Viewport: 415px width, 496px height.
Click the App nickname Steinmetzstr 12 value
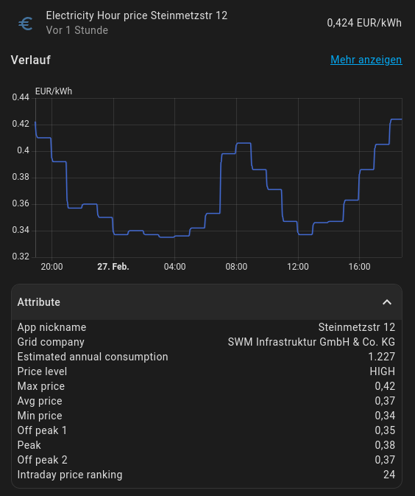357,327
